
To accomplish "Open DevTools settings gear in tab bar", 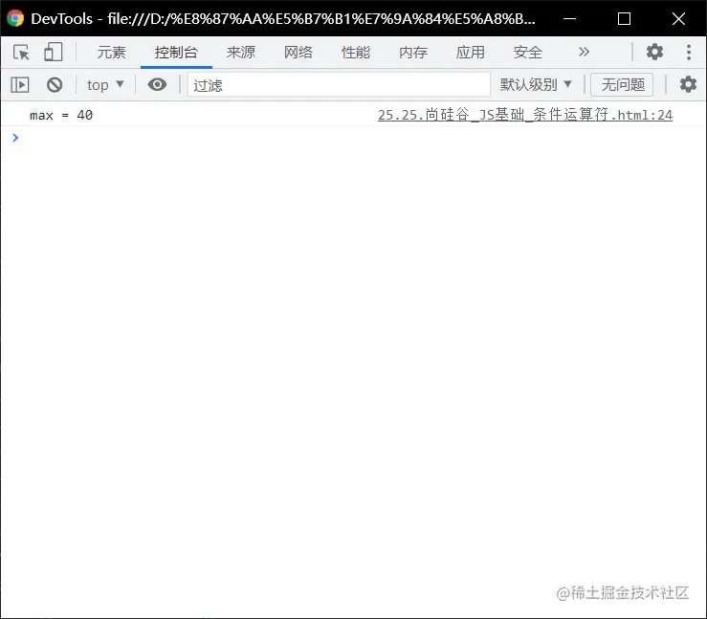I will point(654,52).
